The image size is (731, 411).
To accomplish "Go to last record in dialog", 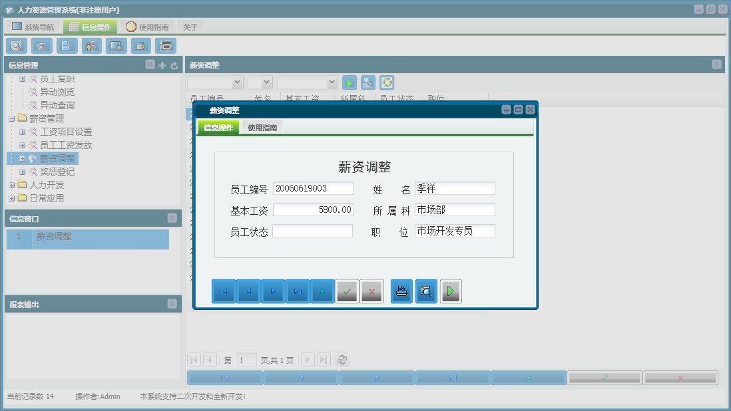I will click(298, 291).
